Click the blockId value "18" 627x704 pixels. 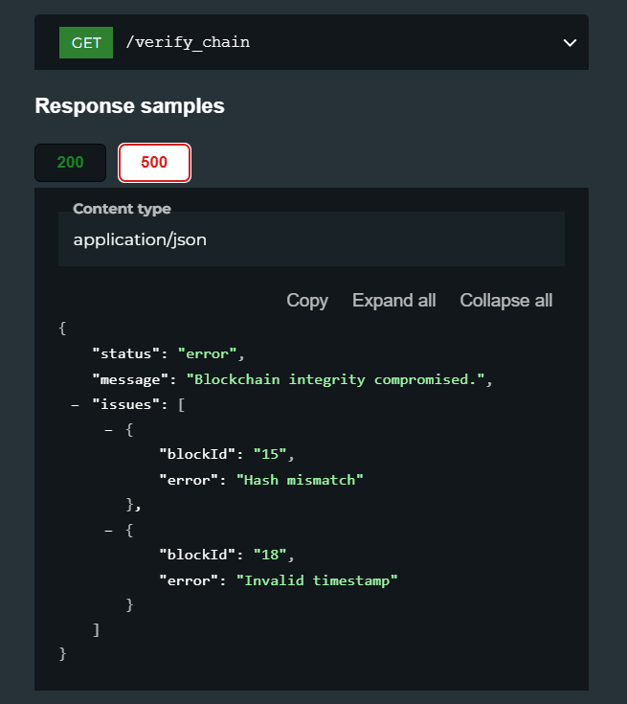(270, 555)
